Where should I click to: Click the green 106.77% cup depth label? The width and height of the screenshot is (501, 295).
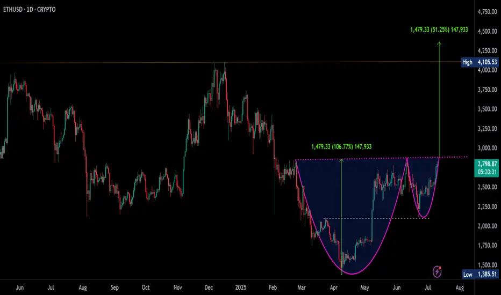(341, 147)
